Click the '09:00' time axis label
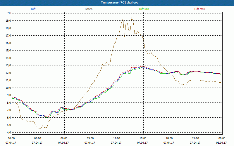 (x=91, y=138)
